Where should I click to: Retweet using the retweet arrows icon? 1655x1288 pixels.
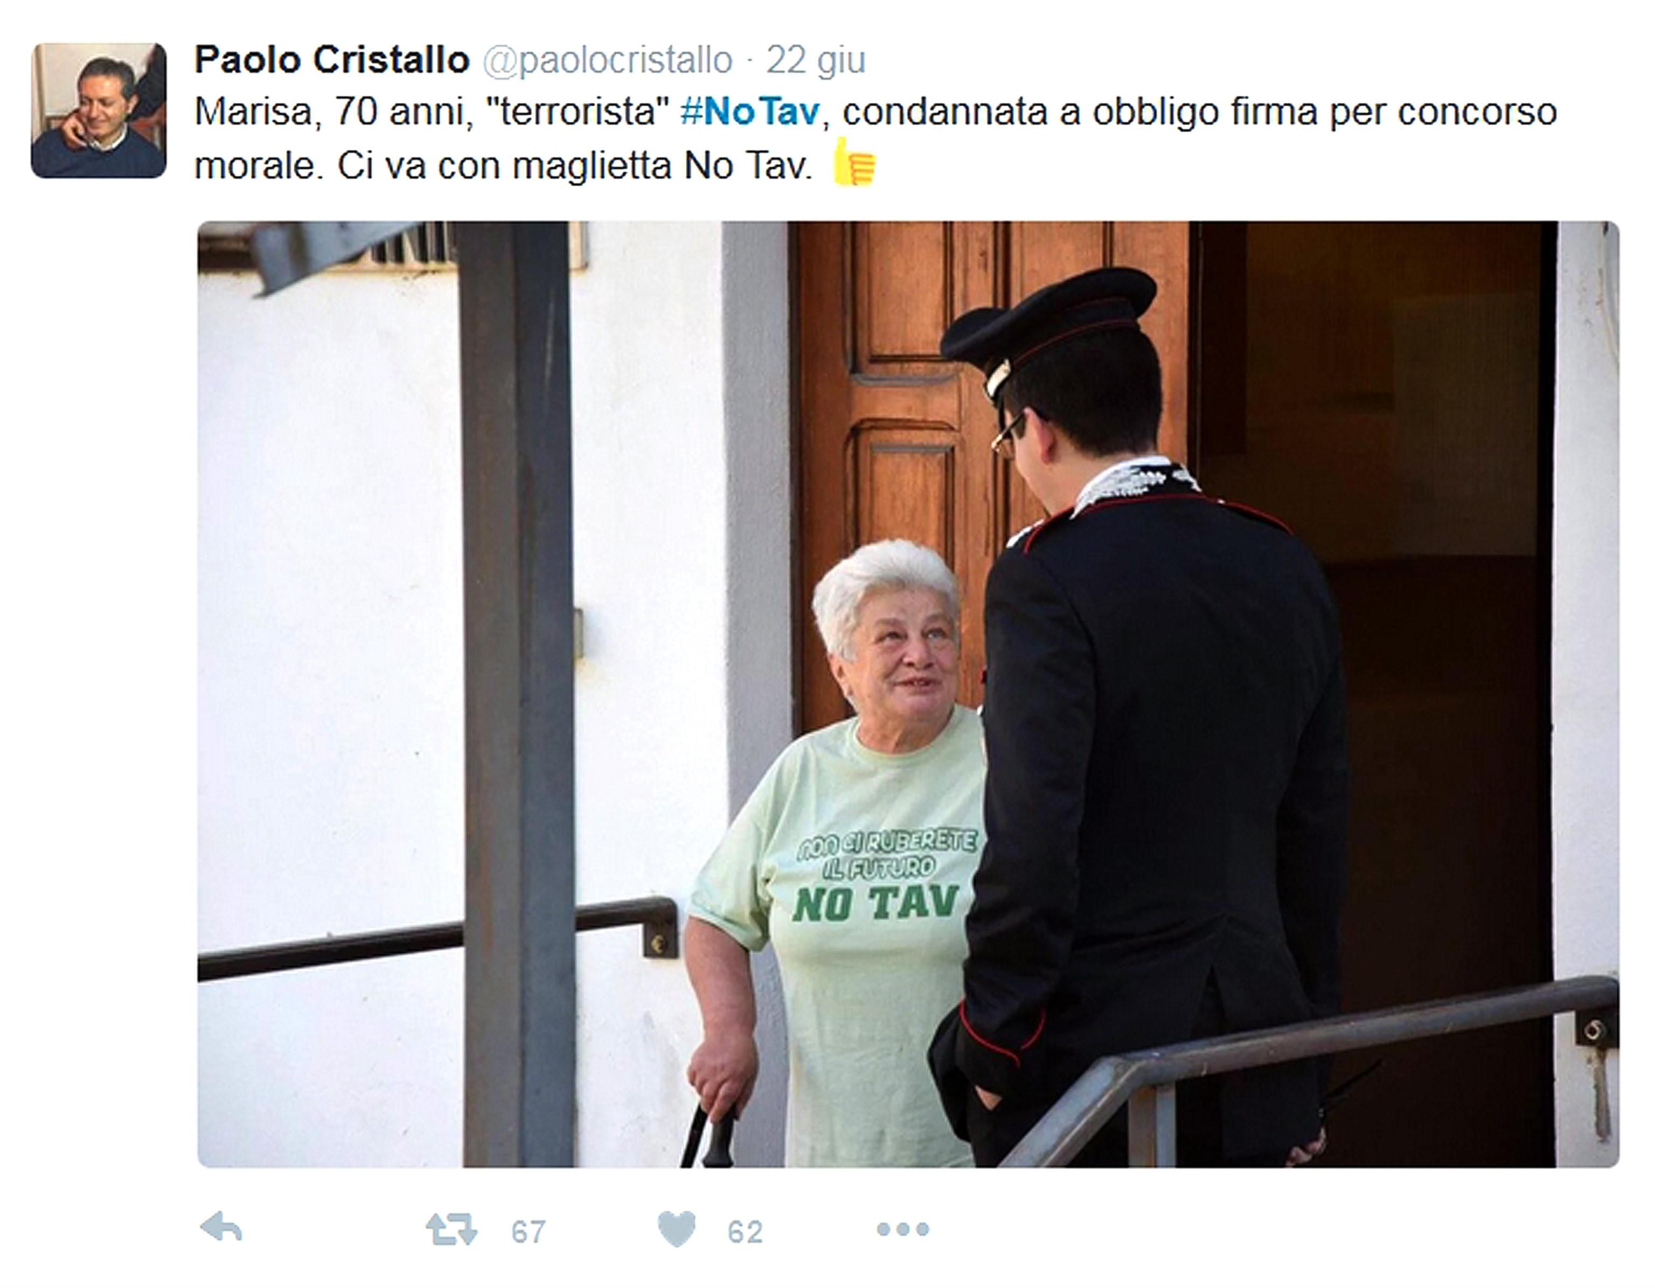point(451,1230)
